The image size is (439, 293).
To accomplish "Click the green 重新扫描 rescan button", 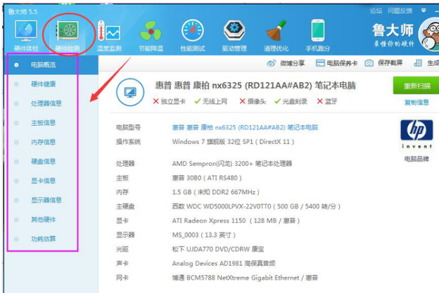I will [x=415, y=86].
